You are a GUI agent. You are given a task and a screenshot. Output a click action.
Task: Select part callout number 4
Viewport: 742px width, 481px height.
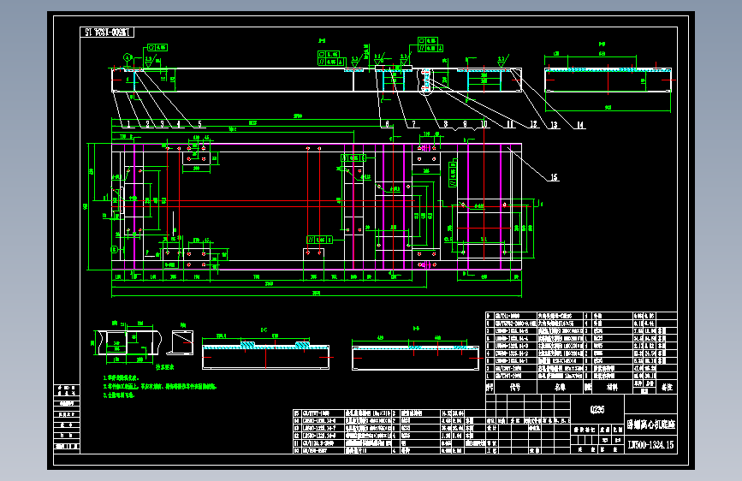(178, 124)
